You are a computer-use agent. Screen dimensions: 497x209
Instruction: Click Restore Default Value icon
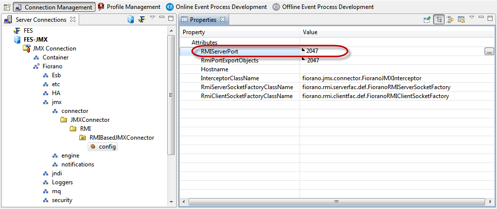[x=461, y=19]
